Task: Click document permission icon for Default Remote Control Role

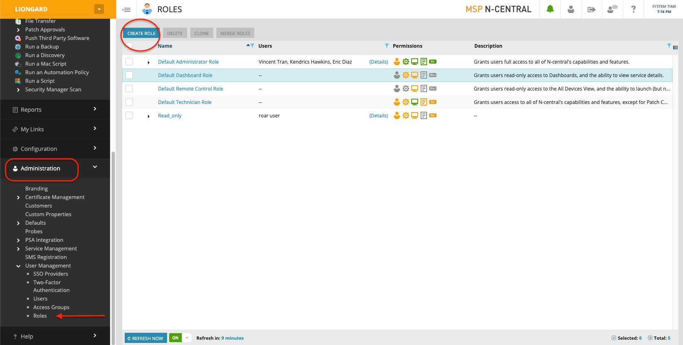Action: 424,88
